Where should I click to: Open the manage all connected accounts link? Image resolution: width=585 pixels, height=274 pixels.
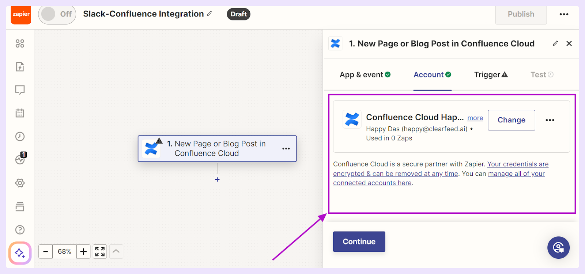pos(439,178)
